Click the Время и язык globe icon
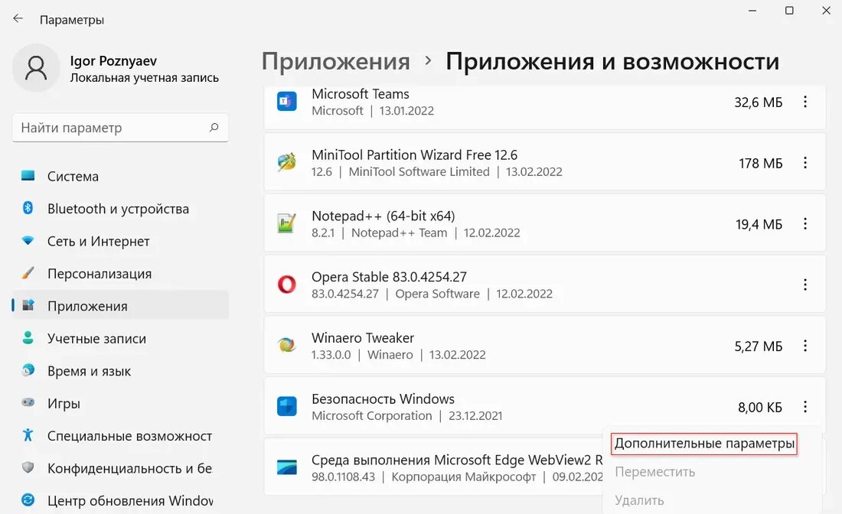Image resolution: width=842 pixels, height=514 pixels. tap(28, 370)
